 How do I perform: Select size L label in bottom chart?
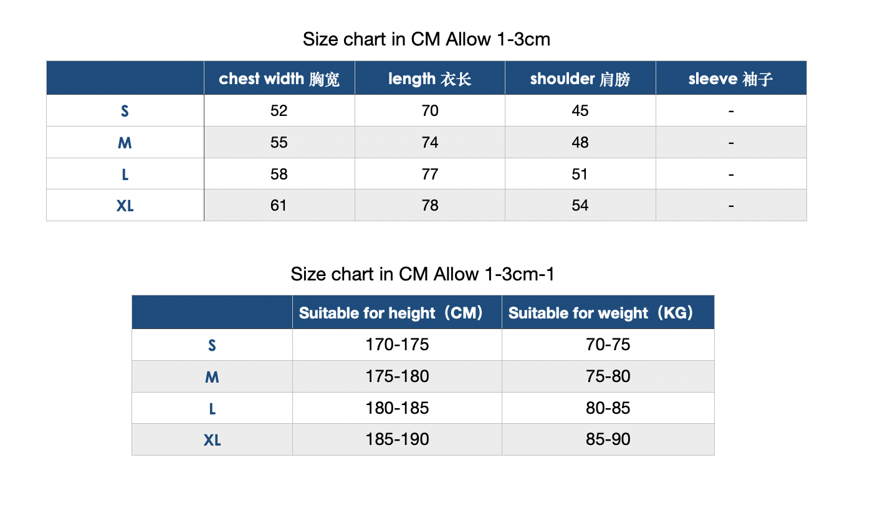pos(212,409)
